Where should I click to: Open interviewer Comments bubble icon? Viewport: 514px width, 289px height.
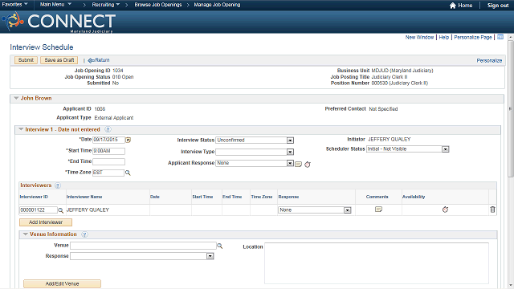[378, 210]
